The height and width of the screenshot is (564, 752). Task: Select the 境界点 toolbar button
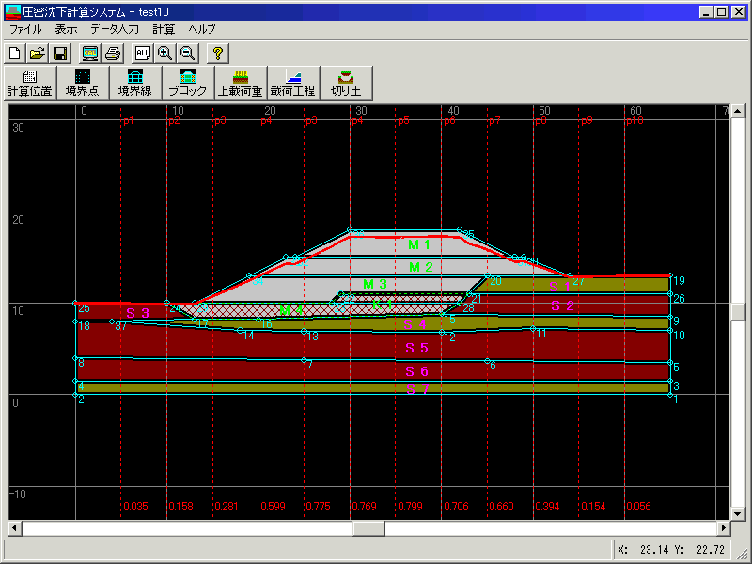coord(83,83)
